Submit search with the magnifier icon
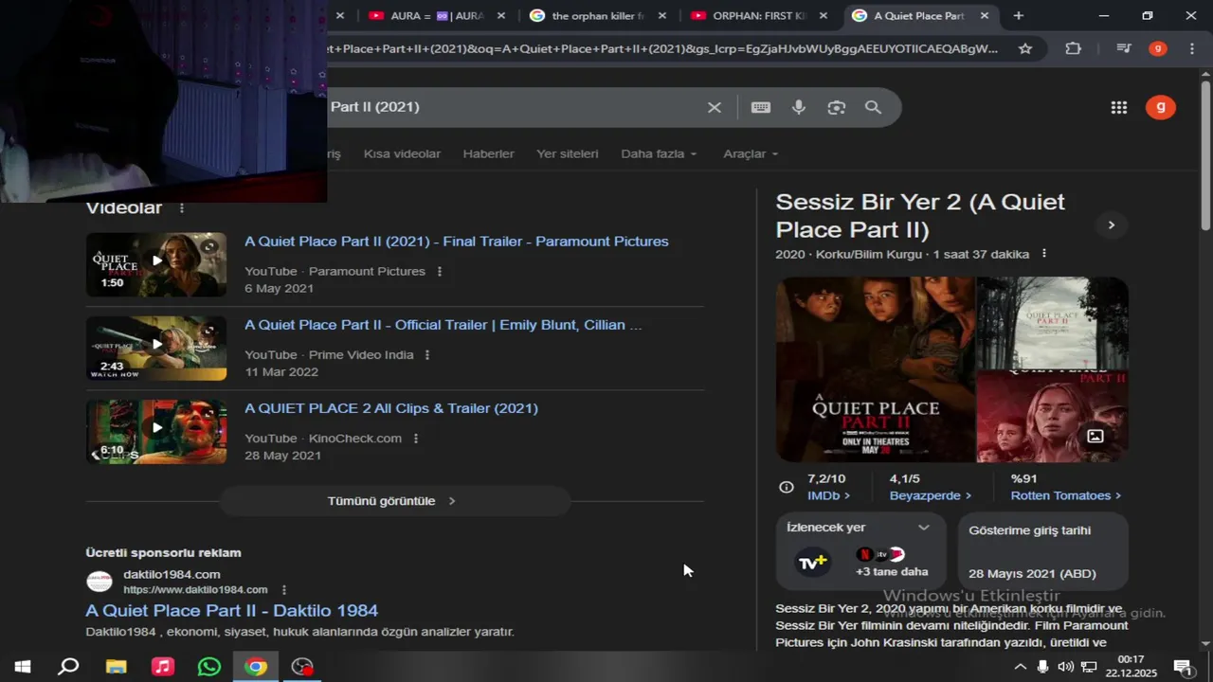This screenshot has width=1213, height=682. tap(874, 108)
